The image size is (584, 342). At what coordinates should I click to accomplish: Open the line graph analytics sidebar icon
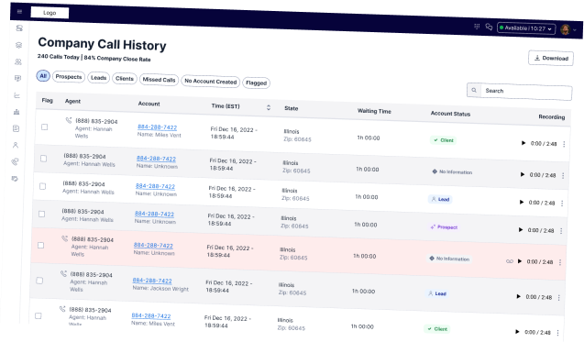click(x=17, y=95)
